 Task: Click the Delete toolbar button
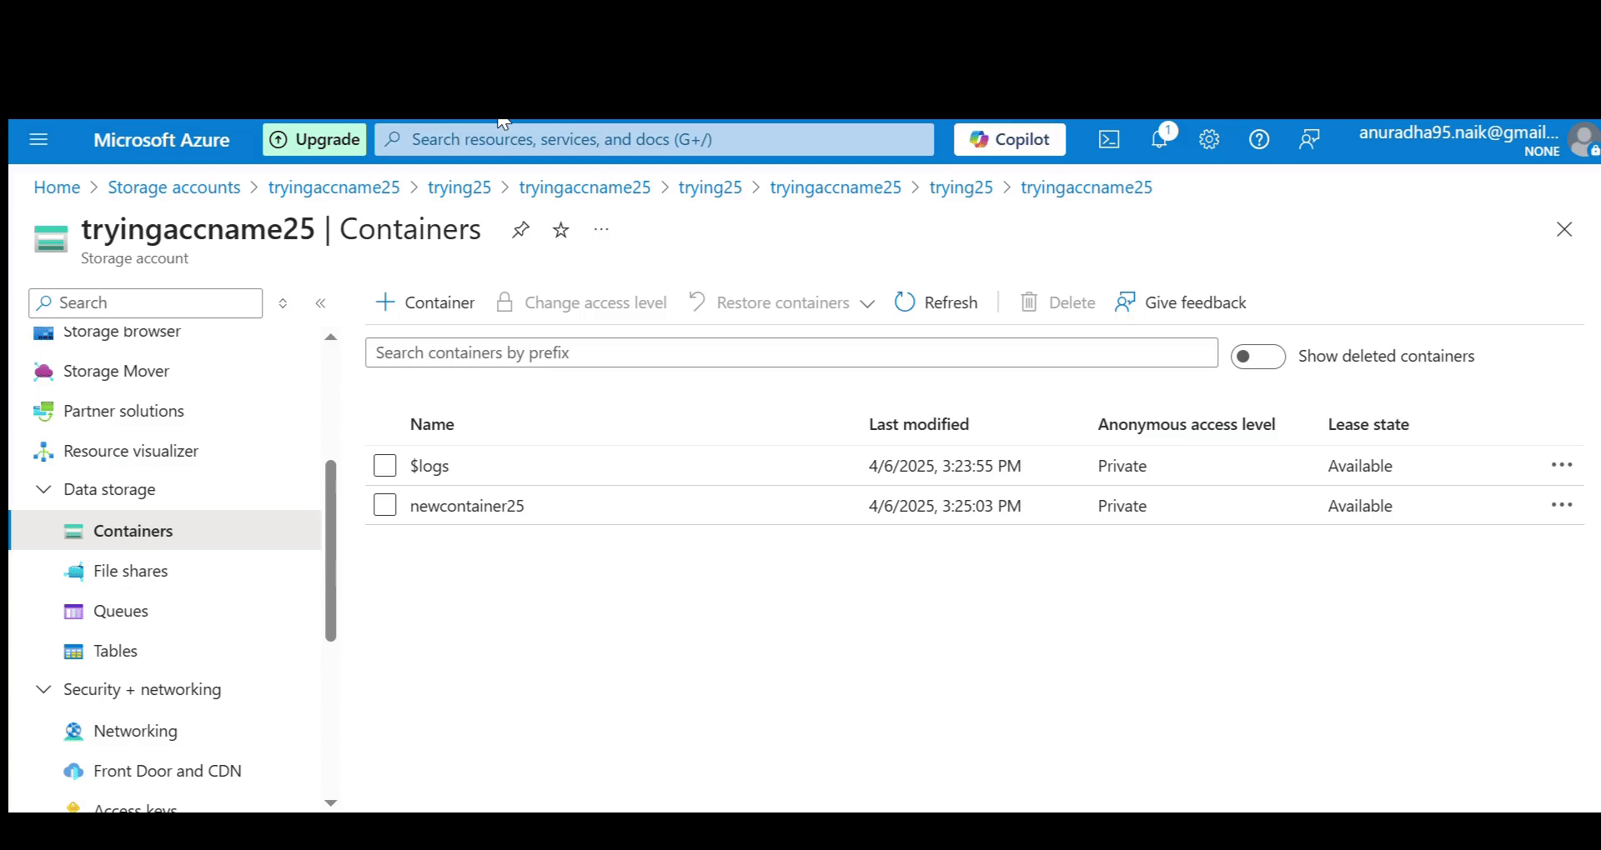click(1058, 302)
